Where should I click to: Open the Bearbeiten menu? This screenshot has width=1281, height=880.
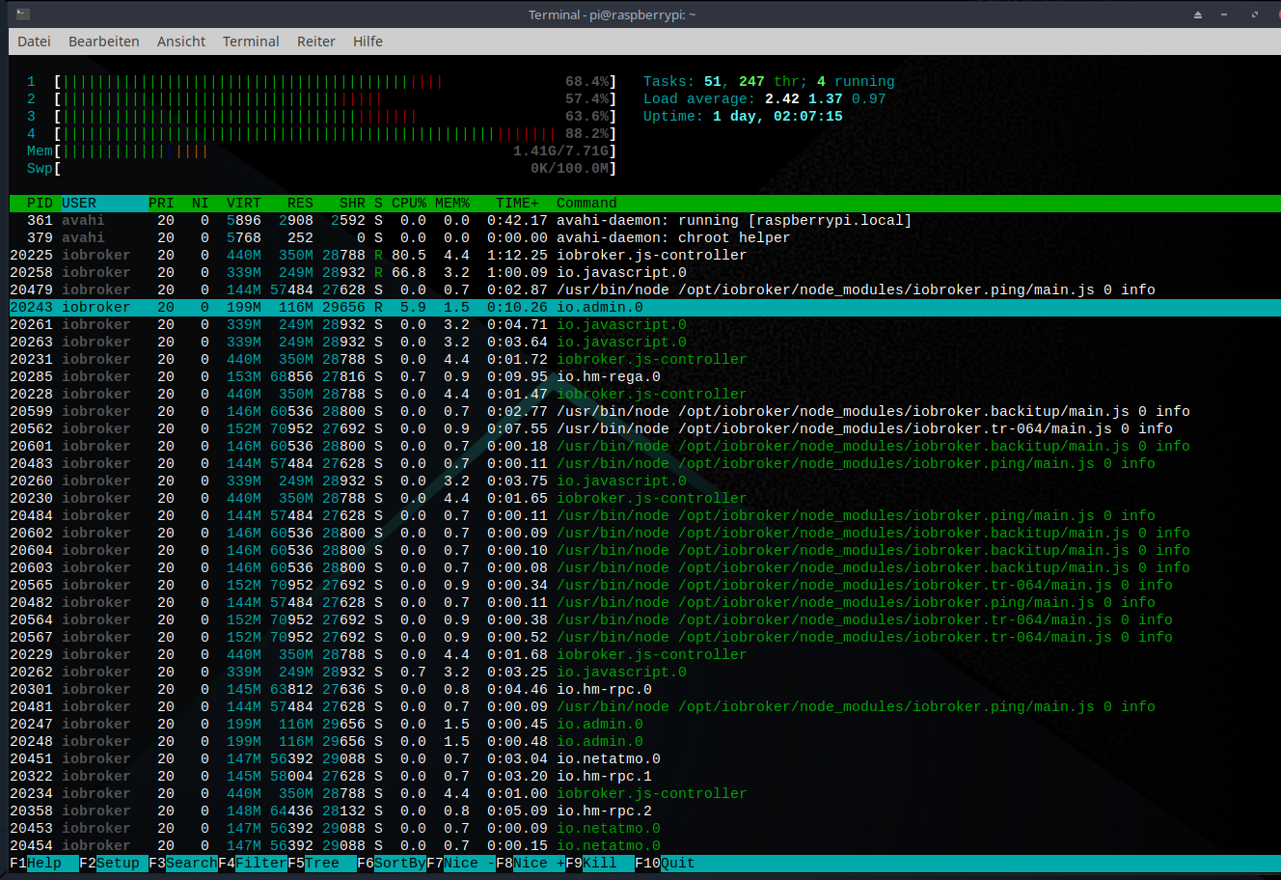click(x=103, y=41)
